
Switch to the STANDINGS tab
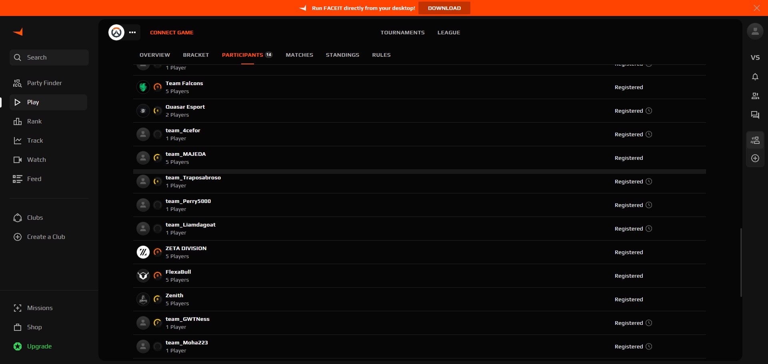tap(342, 55)
